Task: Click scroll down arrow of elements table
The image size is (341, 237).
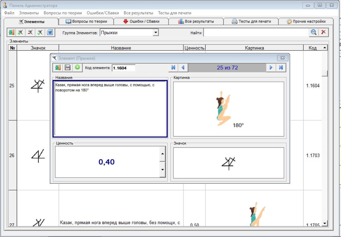Action: pyautogui.click(x=324, y=223)
